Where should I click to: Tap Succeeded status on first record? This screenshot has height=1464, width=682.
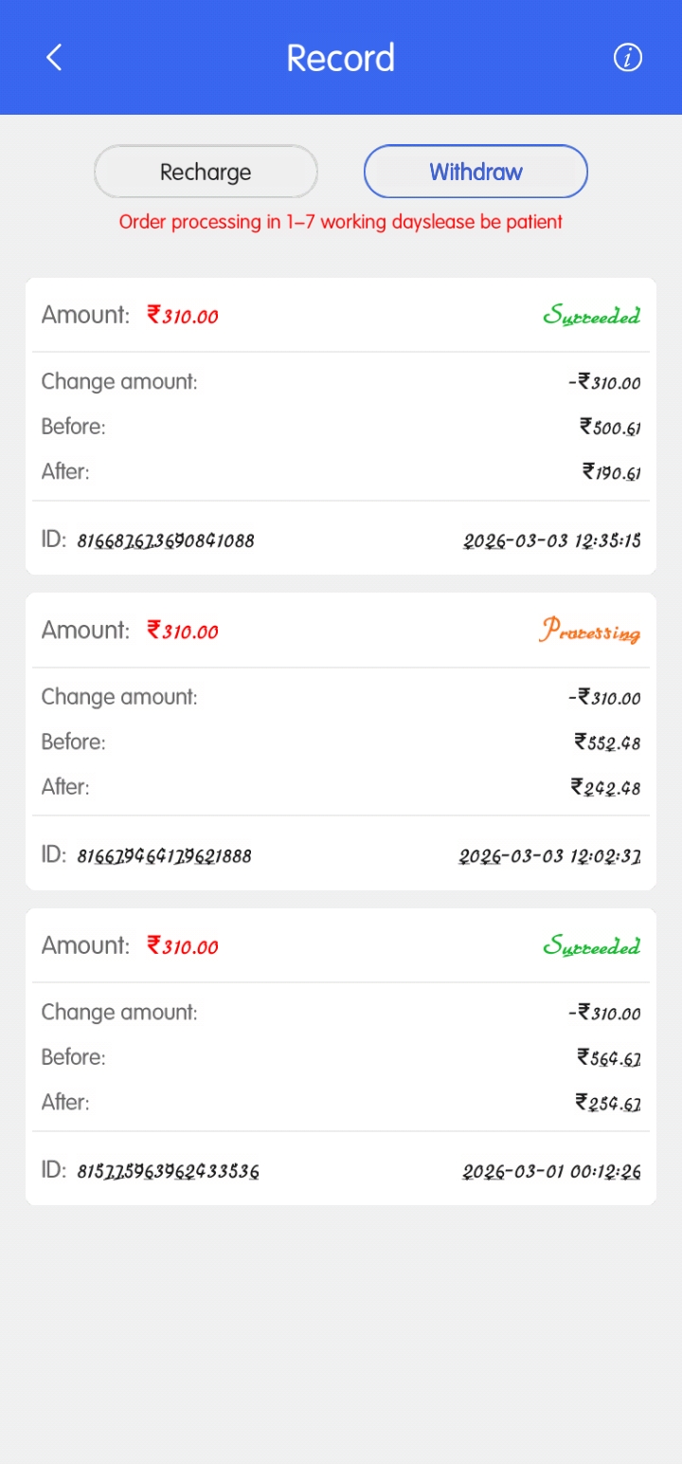(x=591, y=316)
